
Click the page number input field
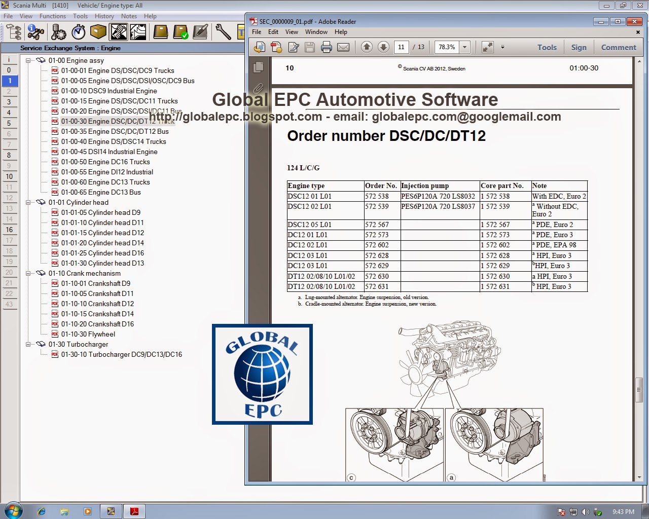(x=401, y=47)
